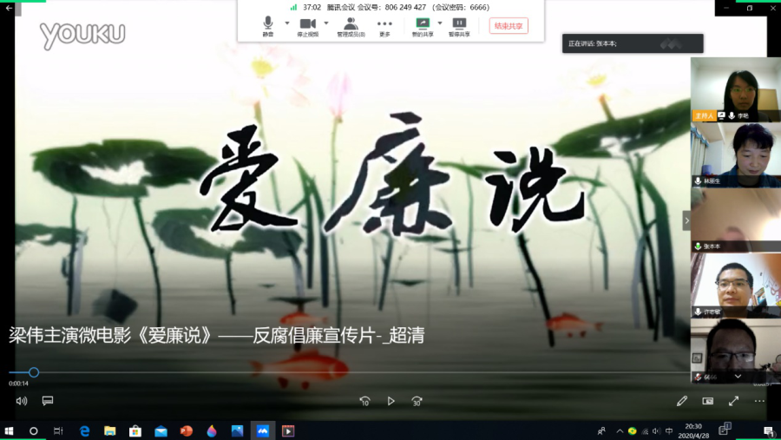781x440 pixels.
Task: Skip forward 30 seconds in video
Action: tap(417, 401)
